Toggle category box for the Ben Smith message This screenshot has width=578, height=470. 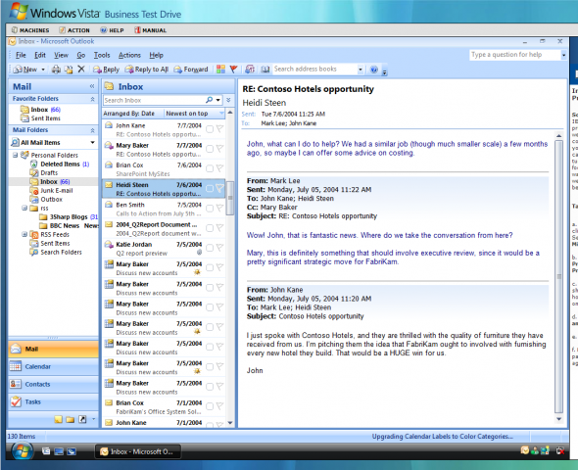210,209
